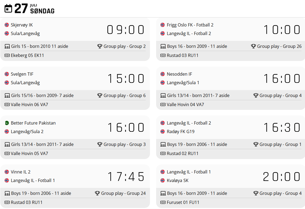The height and width of the screenshot is (209, 305).
Task: Click the pitch icon next to Ekeberg 05 EK11
Action: (x=7, y=55)
